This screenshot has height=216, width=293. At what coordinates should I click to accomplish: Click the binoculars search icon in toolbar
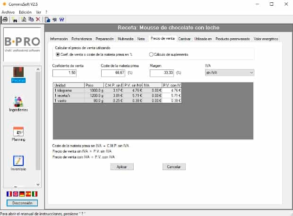tap(14, 19)
